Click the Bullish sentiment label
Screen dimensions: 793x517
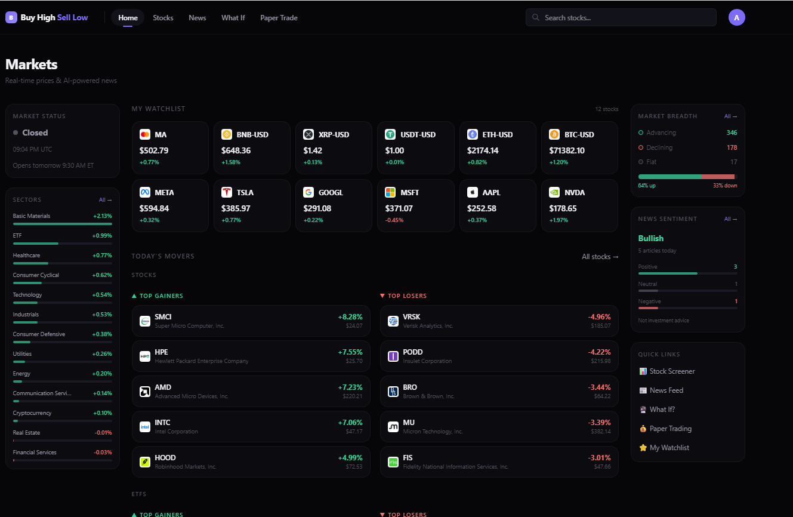click(651, 238)
